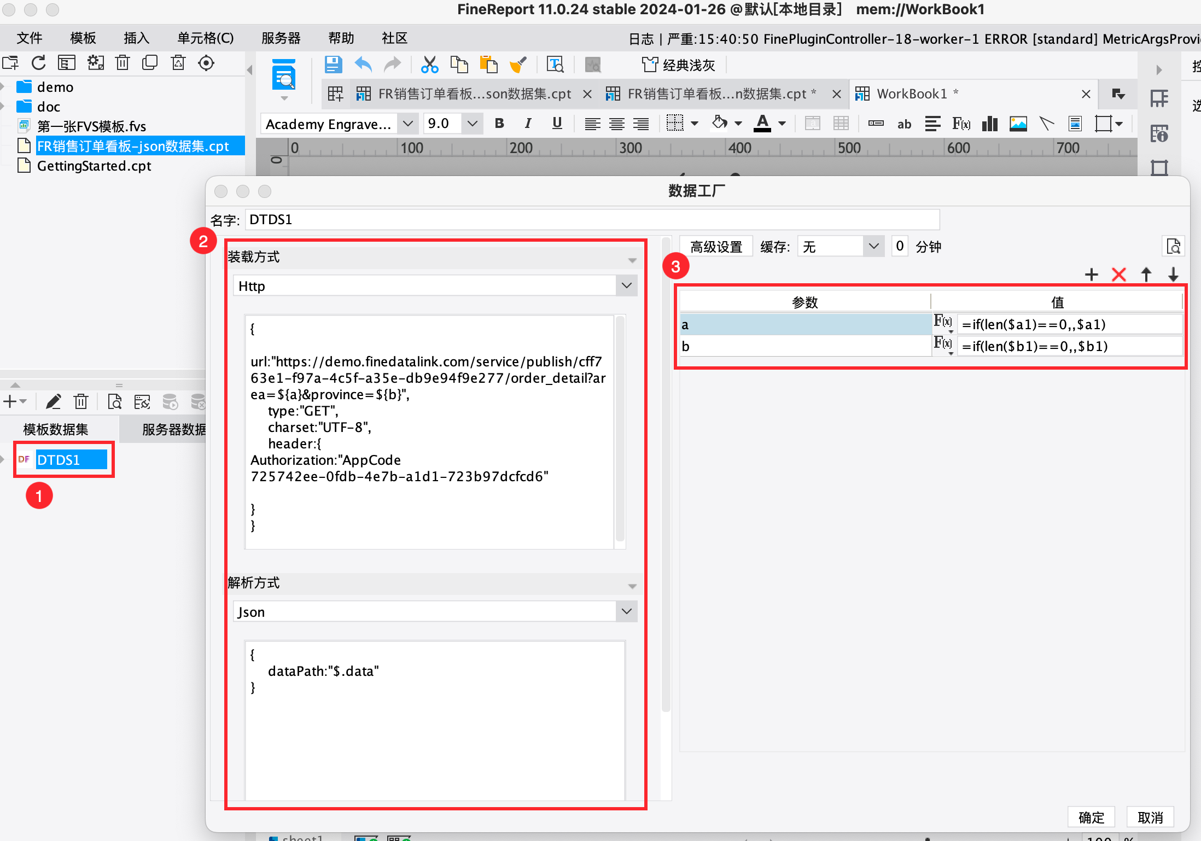Click the 高级设置 button

tap(716, 247)
